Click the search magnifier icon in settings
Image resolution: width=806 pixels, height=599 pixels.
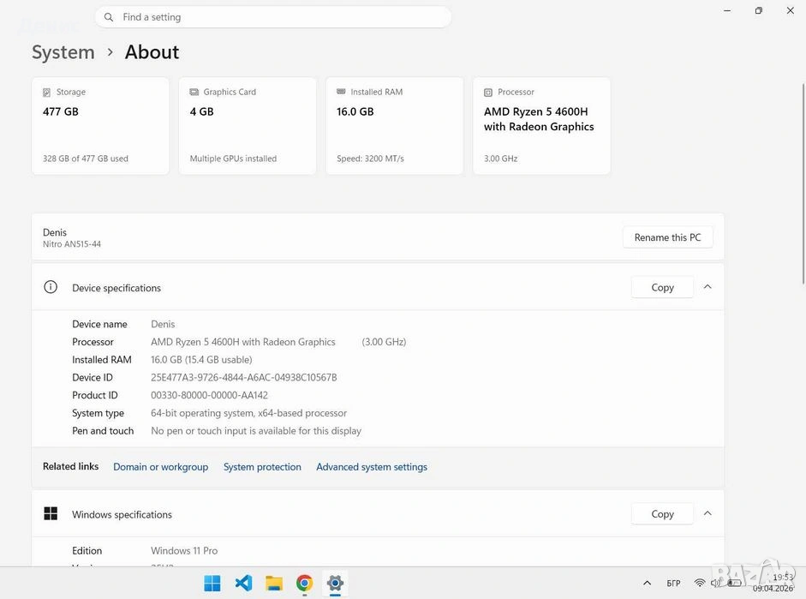point(109,17)
